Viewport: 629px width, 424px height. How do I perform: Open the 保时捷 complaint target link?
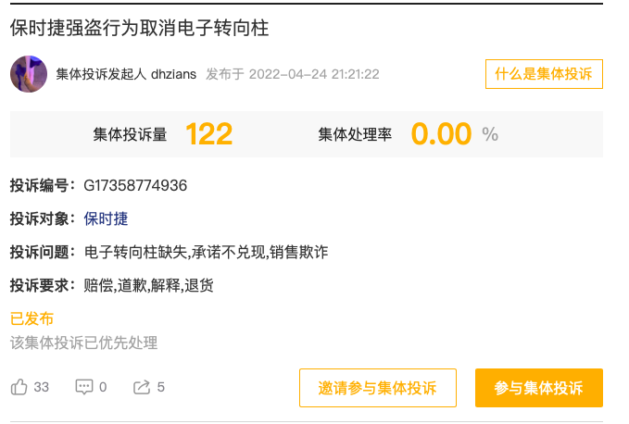tap(106, 218)
